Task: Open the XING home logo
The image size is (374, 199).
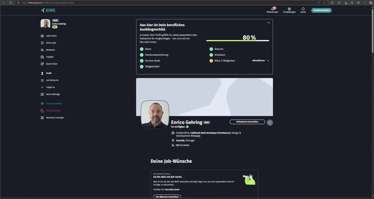Action: click(48, 10)
